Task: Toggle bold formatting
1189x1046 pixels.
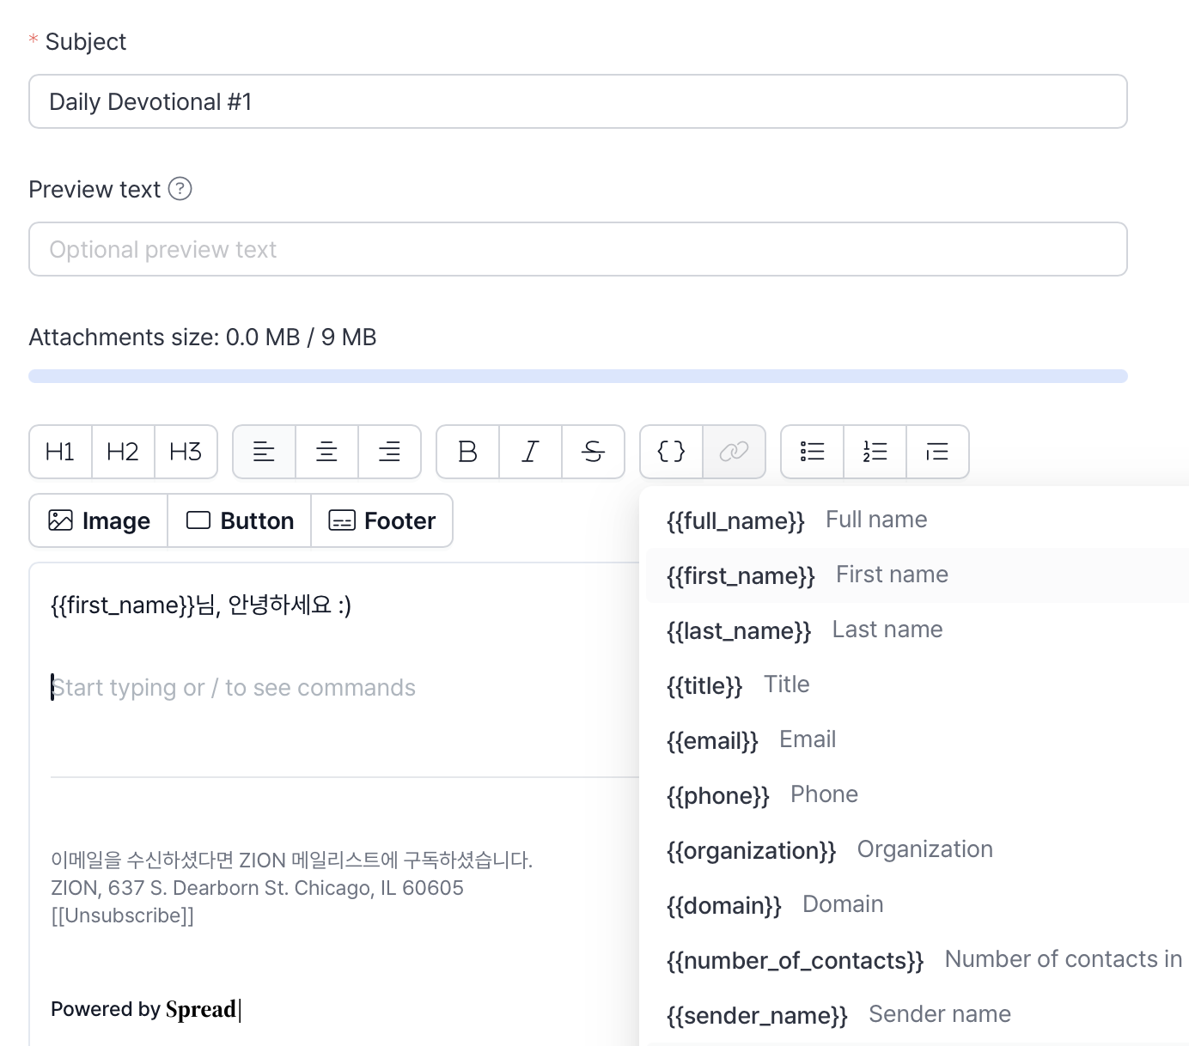Action: pos(466,452)
